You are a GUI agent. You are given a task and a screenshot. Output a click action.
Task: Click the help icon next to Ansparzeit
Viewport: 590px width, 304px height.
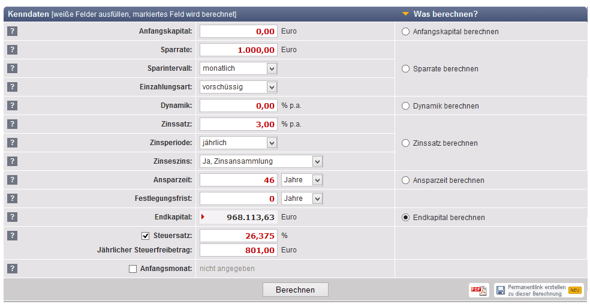point(12,180)
